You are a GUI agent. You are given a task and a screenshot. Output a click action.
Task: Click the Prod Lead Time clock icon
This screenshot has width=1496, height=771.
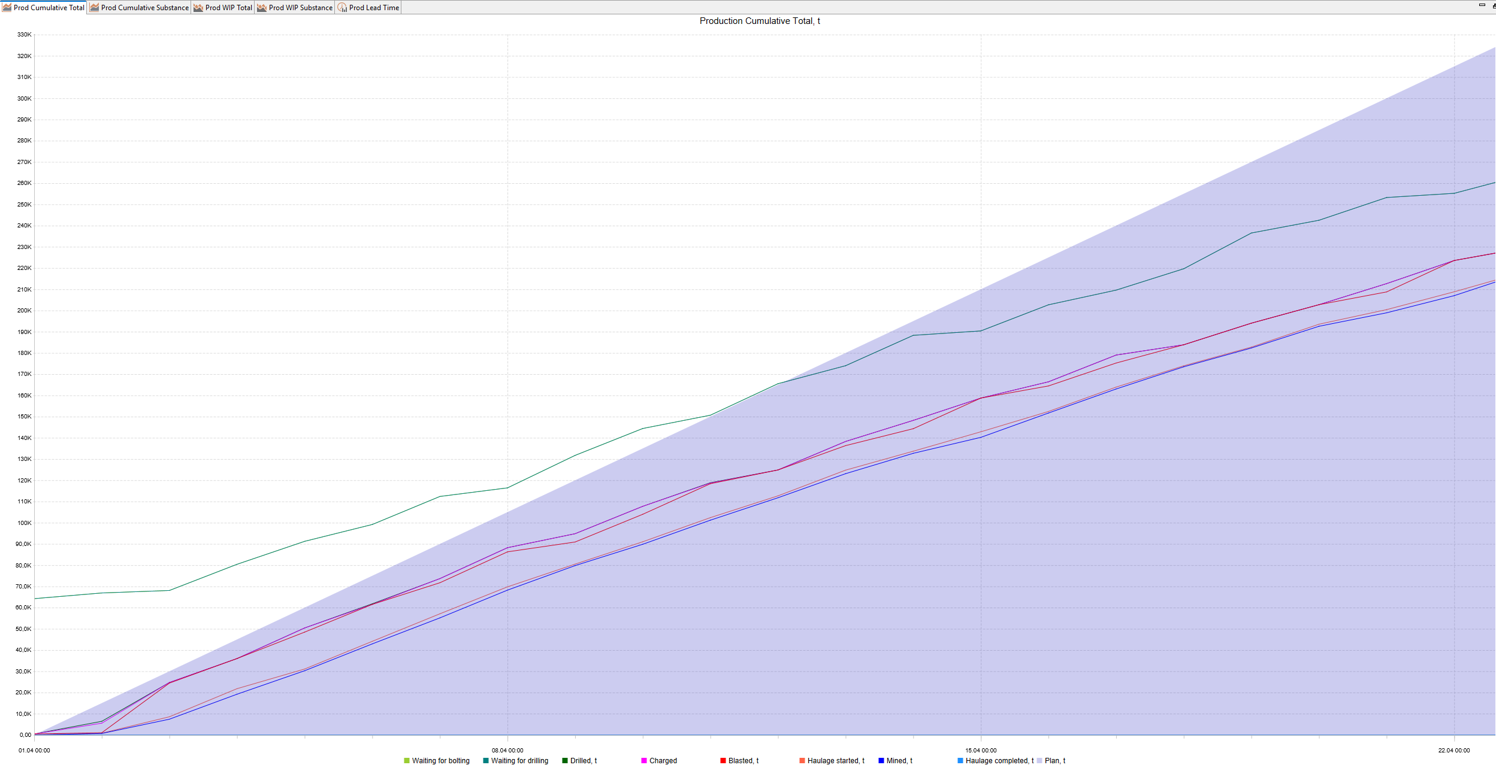(x=342, y=8)
